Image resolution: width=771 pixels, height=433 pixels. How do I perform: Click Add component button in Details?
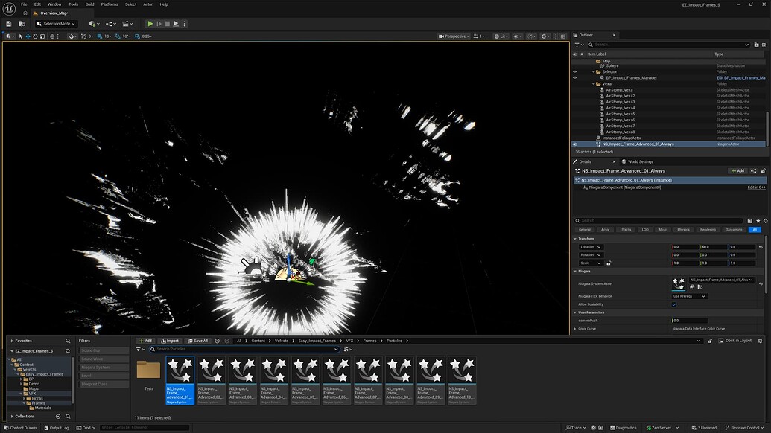(737, 171)
